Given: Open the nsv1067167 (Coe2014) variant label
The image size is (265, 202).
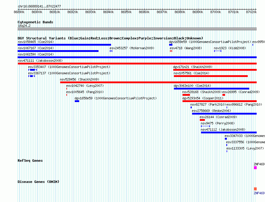Looking at the screenshot, I should (x=36, y=48).
